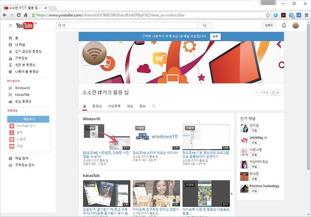Focus the 검색 search field
Image resolution: width=311 pixels, height=217 pixels.
coord(126,26)
